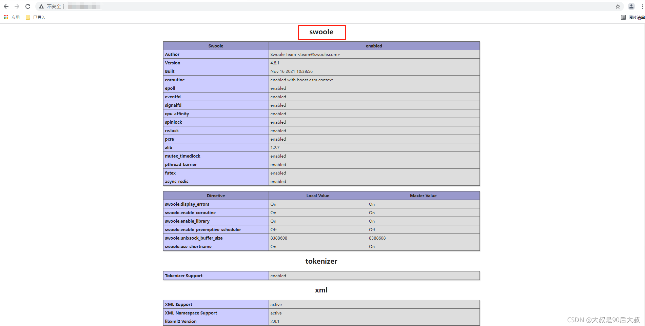Viewport: 645px width, 326px height.
Task: Click the eventfd row label
Action: [x=173, y=97]
